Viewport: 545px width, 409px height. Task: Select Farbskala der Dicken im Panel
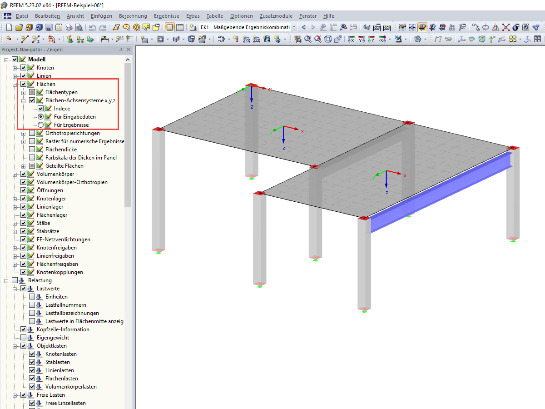[x=81, y=158]
